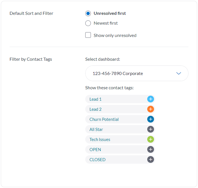The height and width of the screenshot is (188, 198).
Task: Click the Show only unresolved label text
Action: (x=115, y=36)
